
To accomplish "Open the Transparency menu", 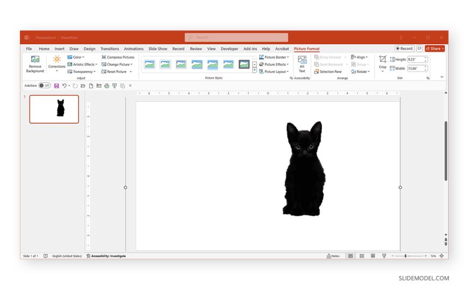I will 81,72.
